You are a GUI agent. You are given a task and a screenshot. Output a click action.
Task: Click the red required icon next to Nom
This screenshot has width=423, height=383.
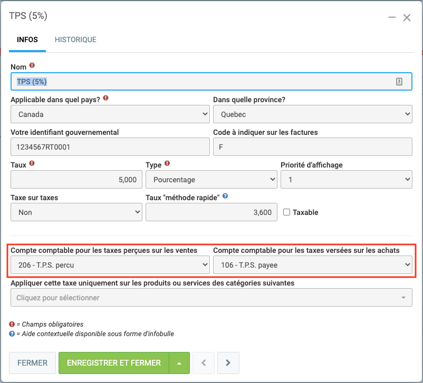click(x=32, y=66)
